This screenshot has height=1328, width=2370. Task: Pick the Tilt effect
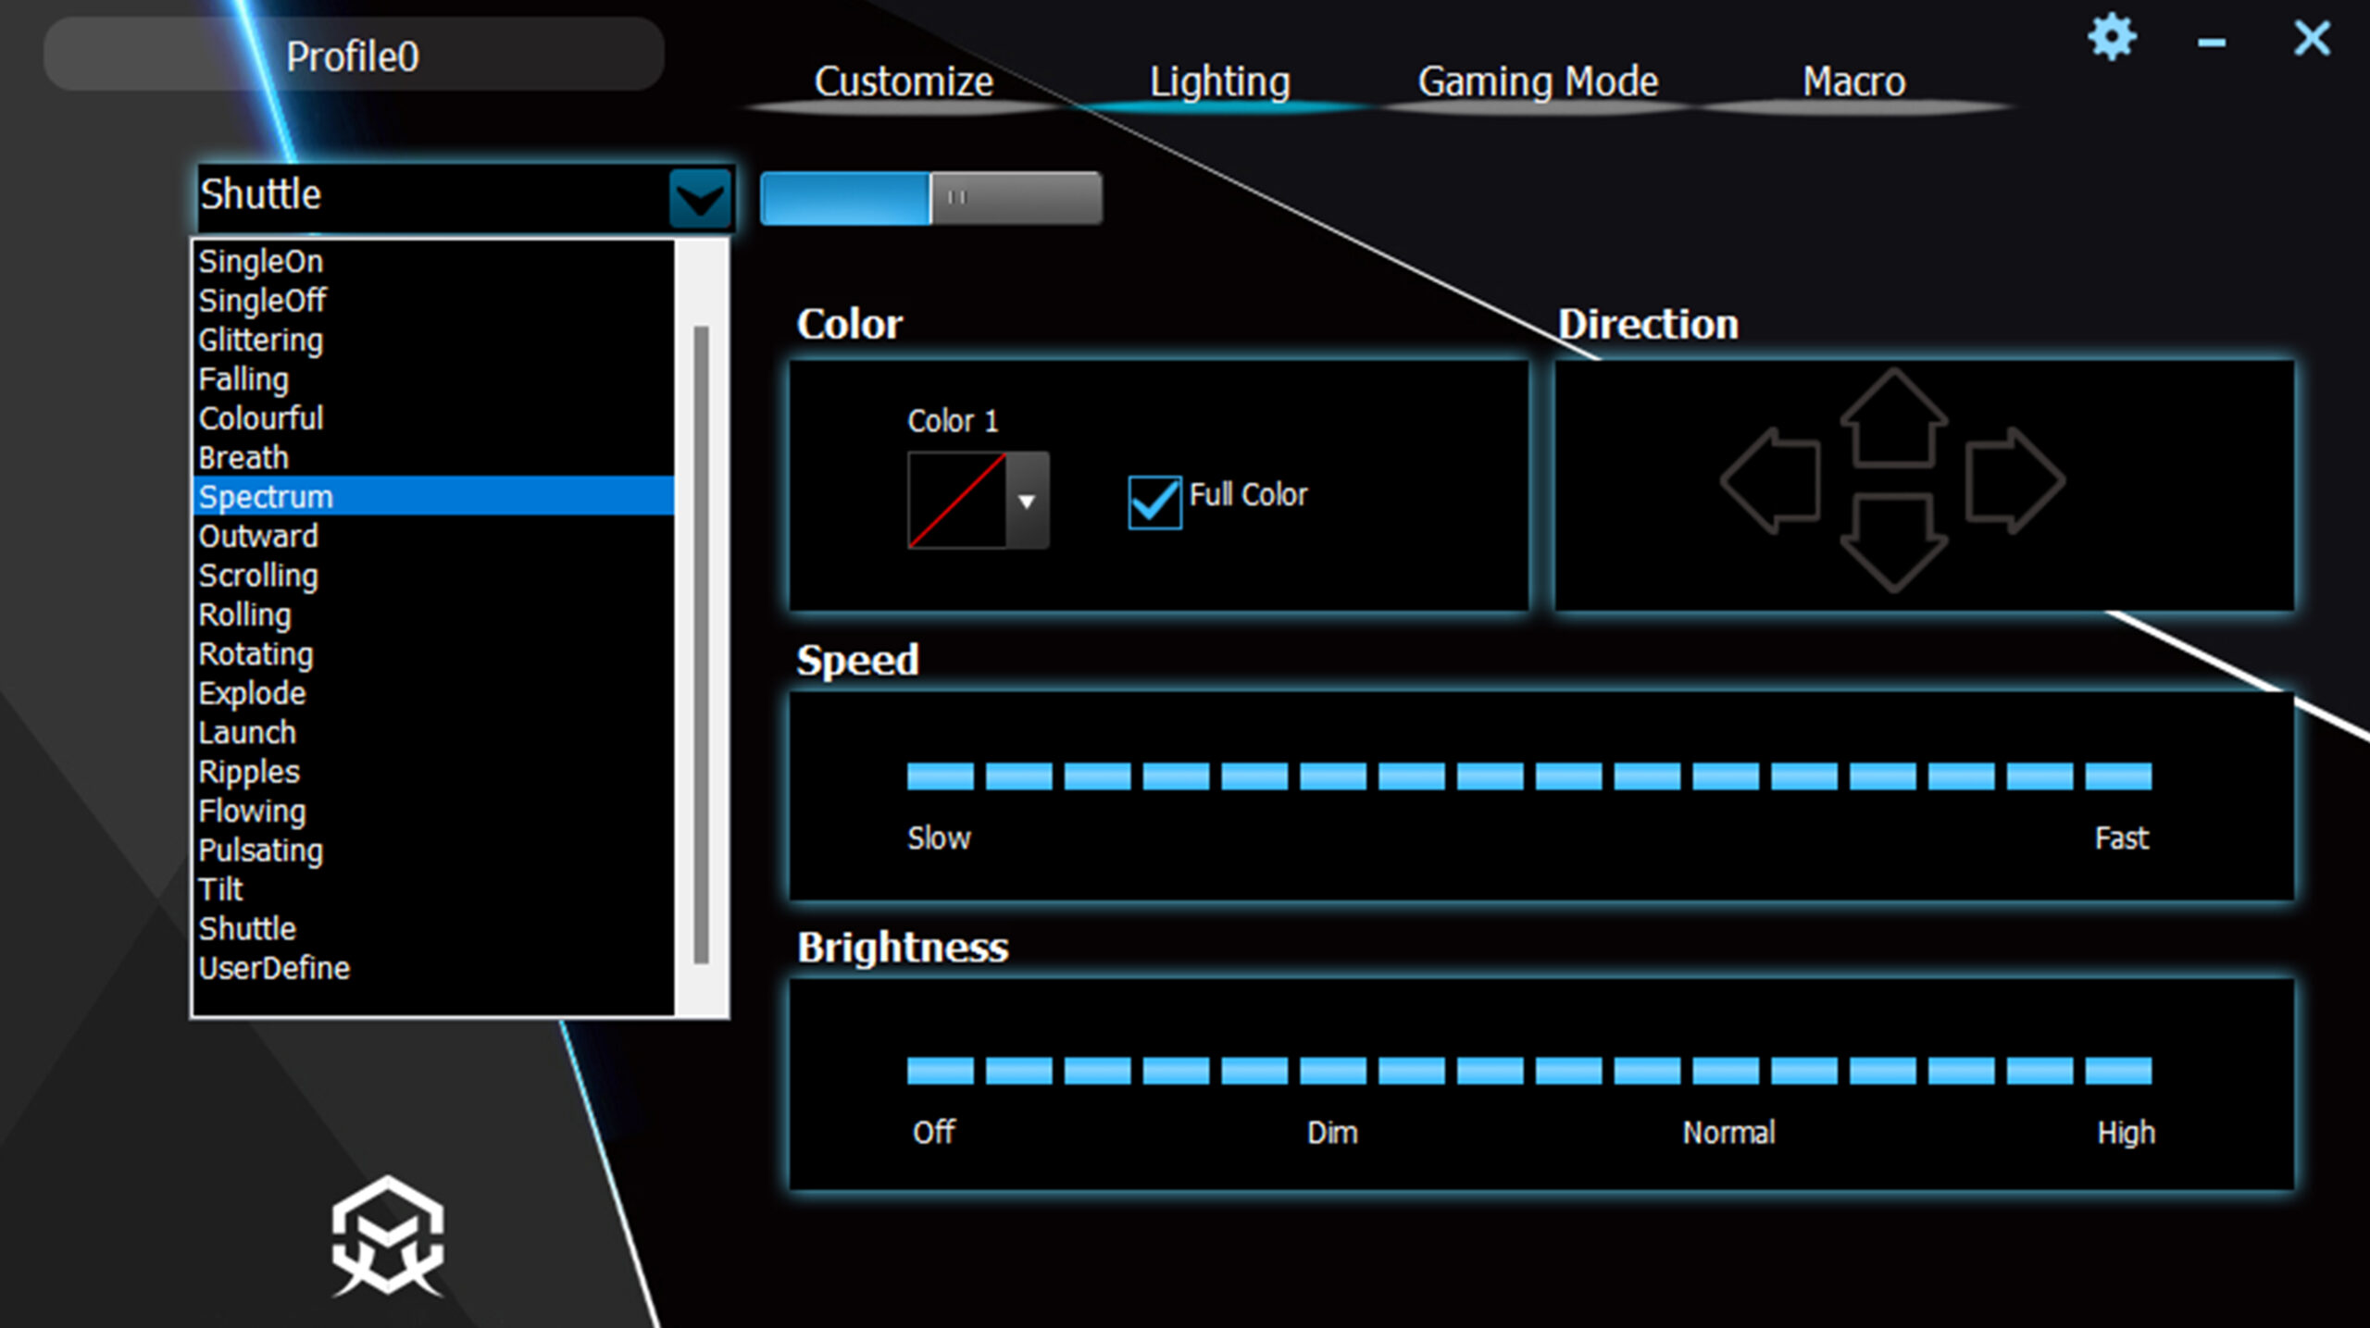tap(433, 889)
